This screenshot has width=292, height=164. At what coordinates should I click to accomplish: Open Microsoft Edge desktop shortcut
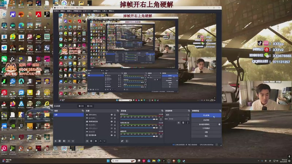click(x=21, y=27)
